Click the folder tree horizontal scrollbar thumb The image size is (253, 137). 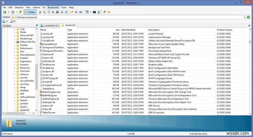point(15,113)
